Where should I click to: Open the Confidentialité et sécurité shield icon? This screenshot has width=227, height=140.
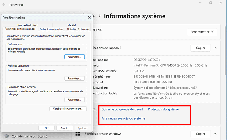click(7, 136)
